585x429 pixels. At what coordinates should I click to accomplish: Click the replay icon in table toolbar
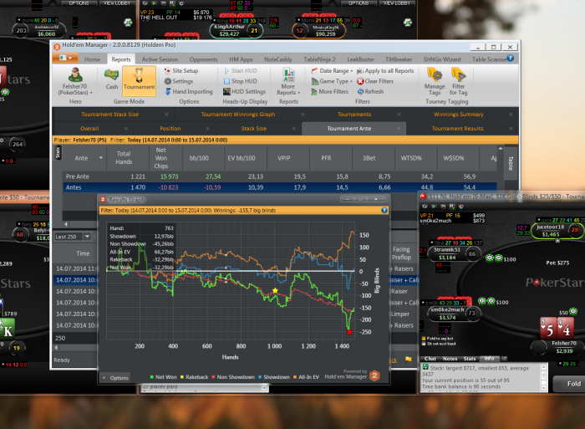pyautogui.click(x=434, y=206)
